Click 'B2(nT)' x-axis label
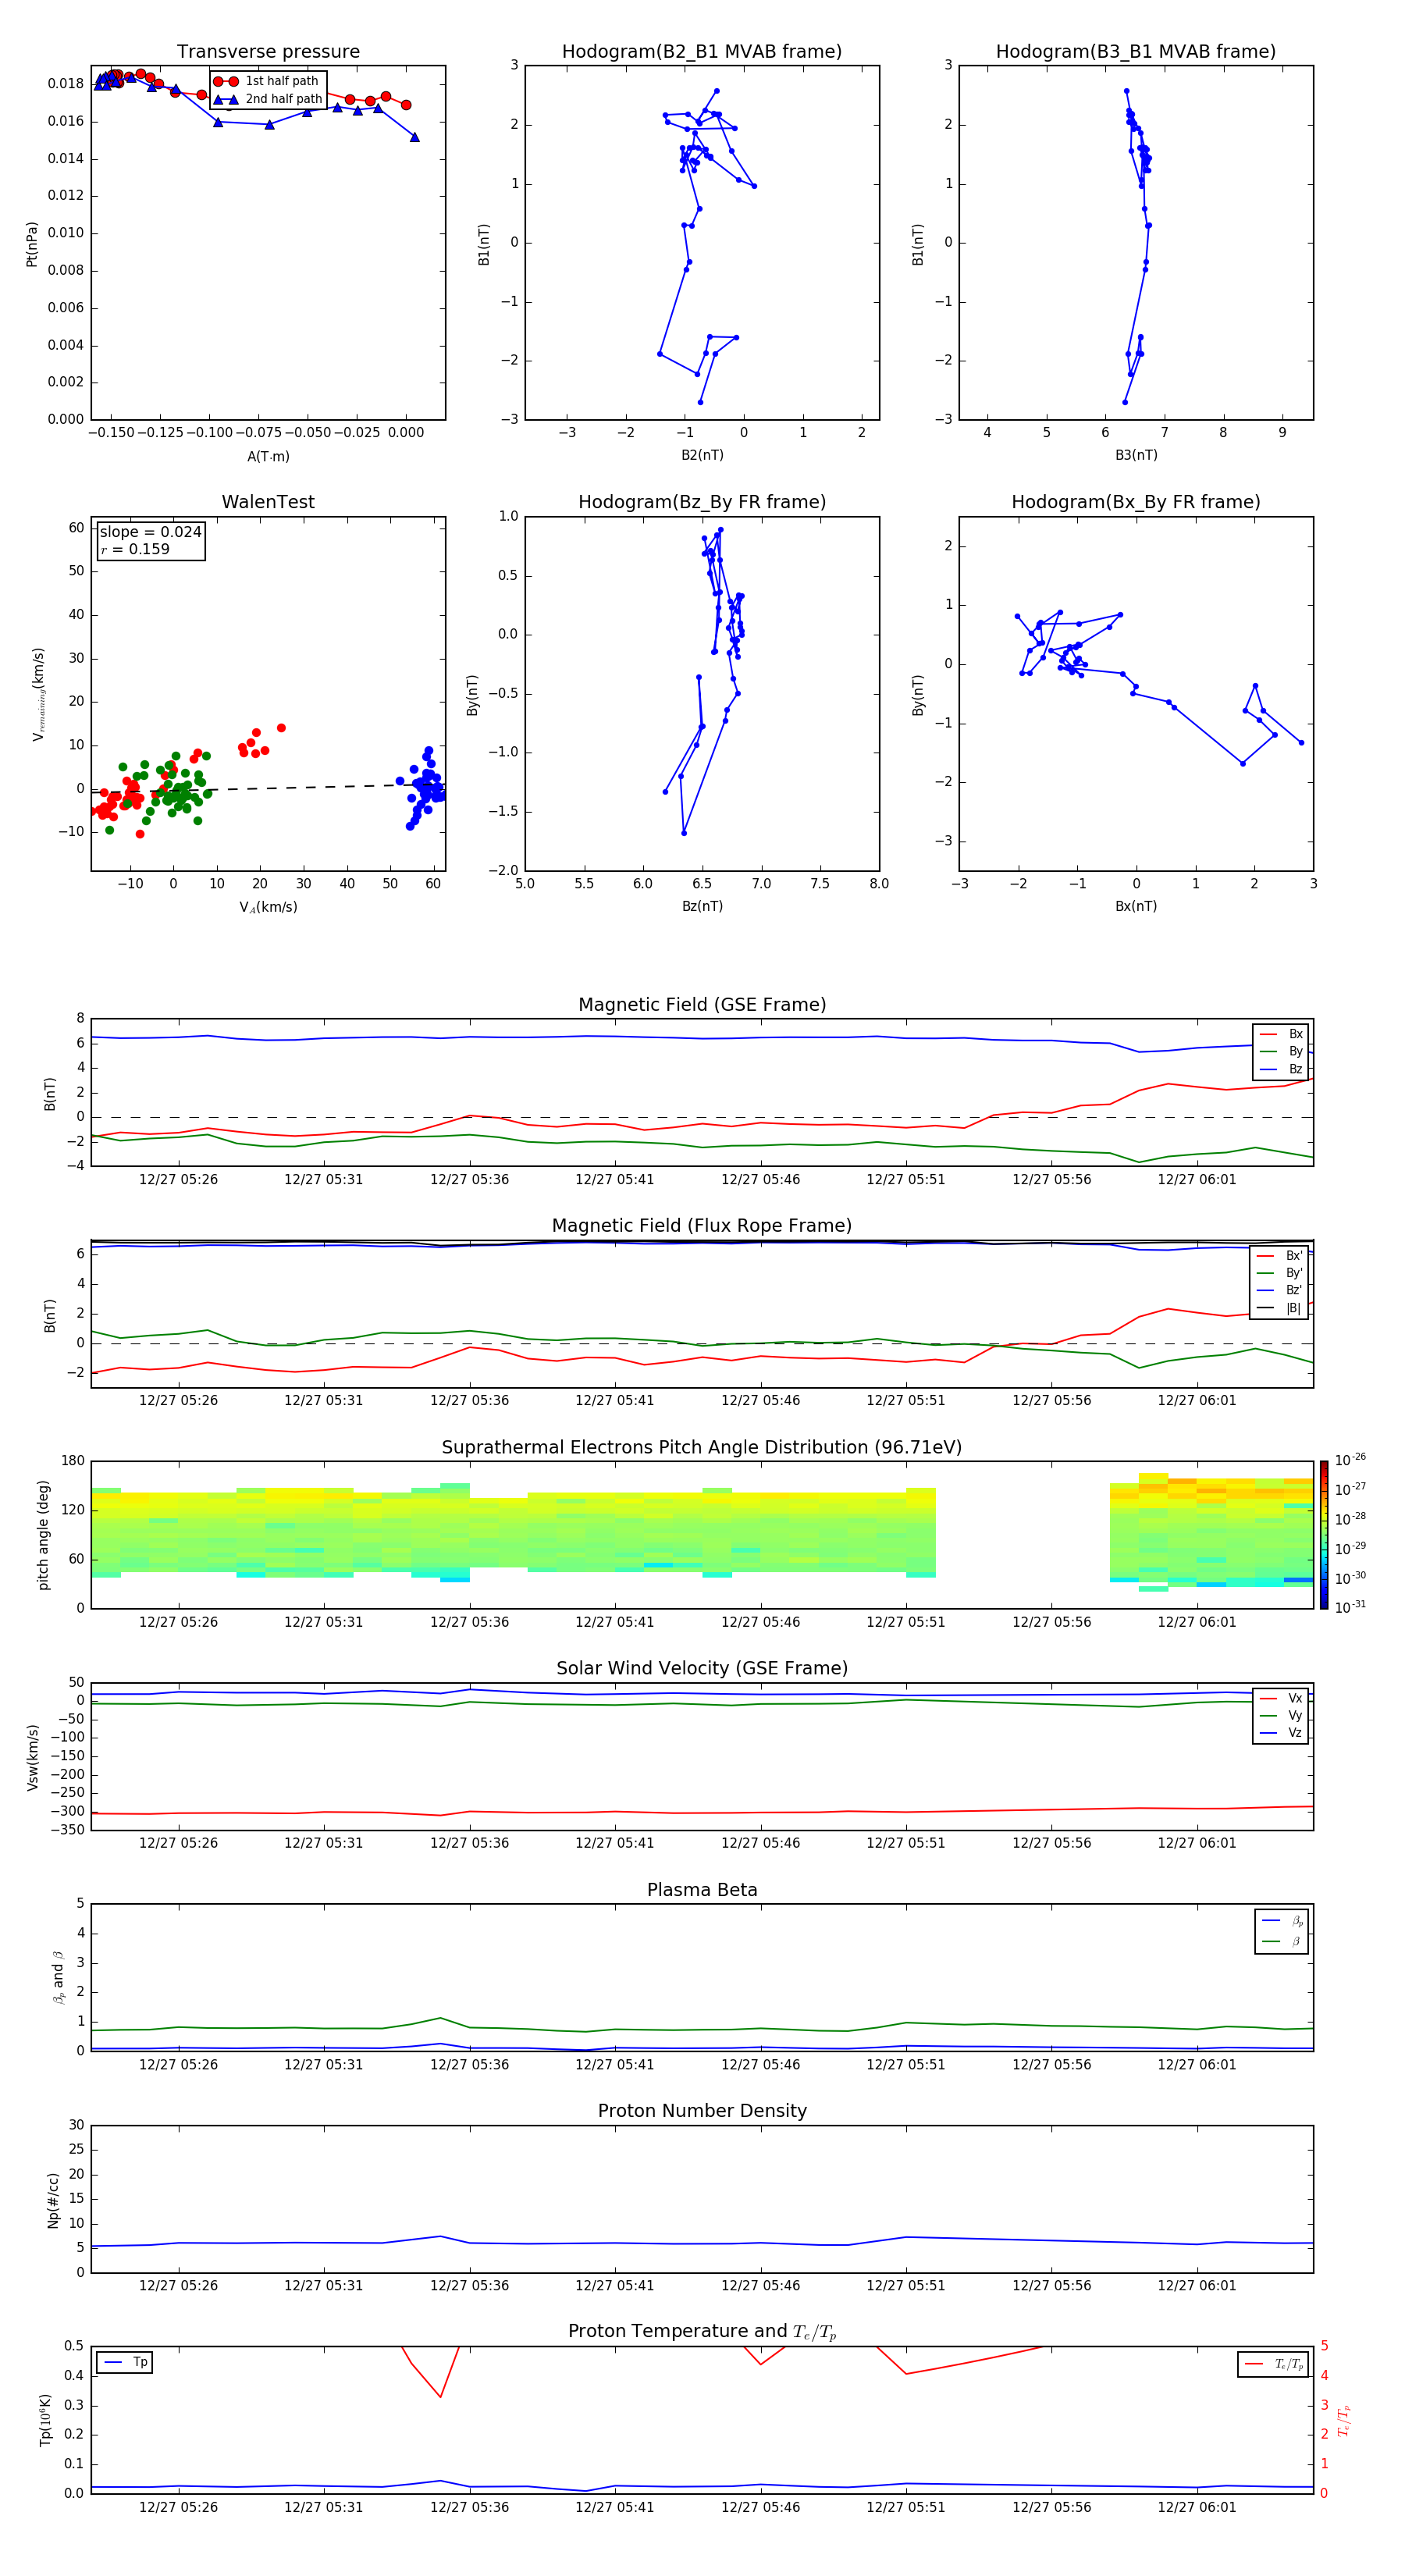The image size is (1405, 2576). click(x=702, y=455)
